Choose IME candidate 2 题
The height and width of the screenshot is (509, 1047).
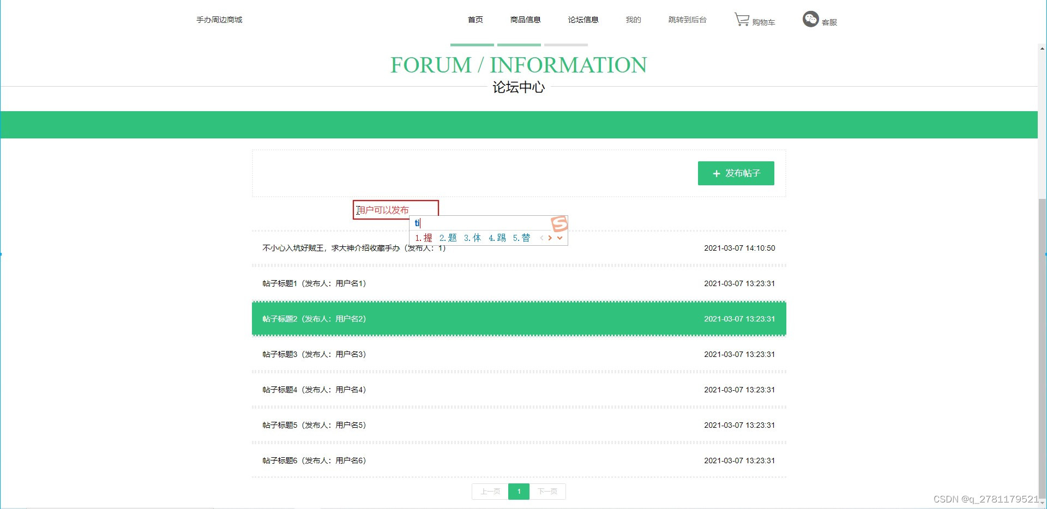(x=448, y=238)
